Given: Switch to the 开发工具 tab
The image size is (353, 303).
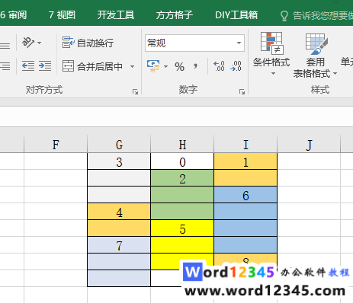Looking at the screenshot, I should tap(116, 15).
